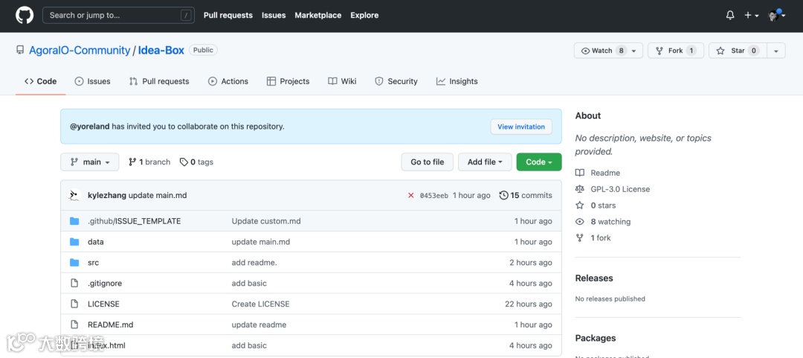Open the data folder

click(96, 242)
